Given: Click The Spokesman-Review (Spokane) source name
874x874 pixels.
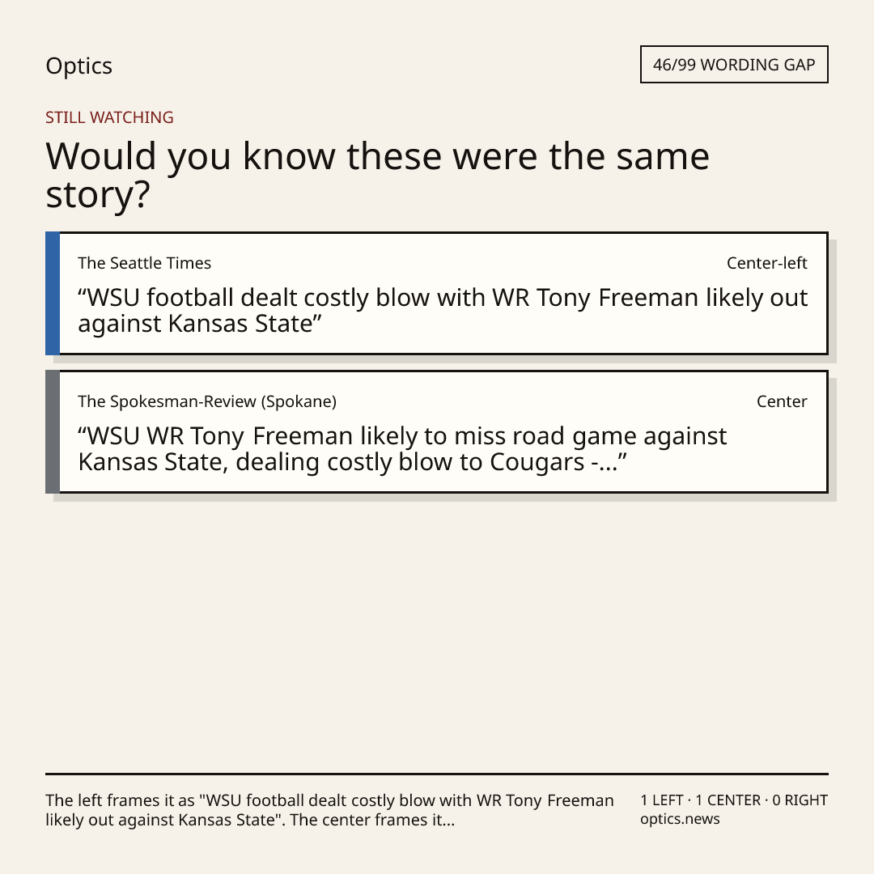Looking at the screenshot, I should click(207, 401).
